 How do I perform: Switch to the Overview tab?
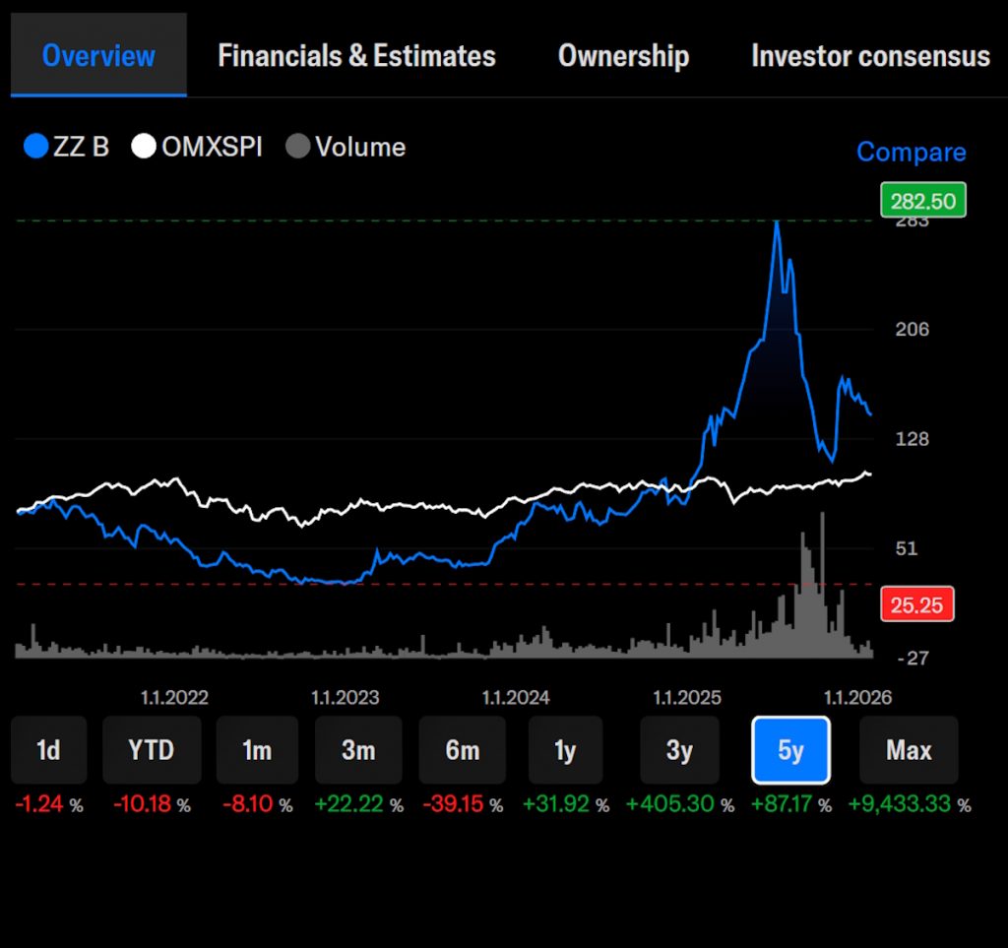click(x=98, y=55)
